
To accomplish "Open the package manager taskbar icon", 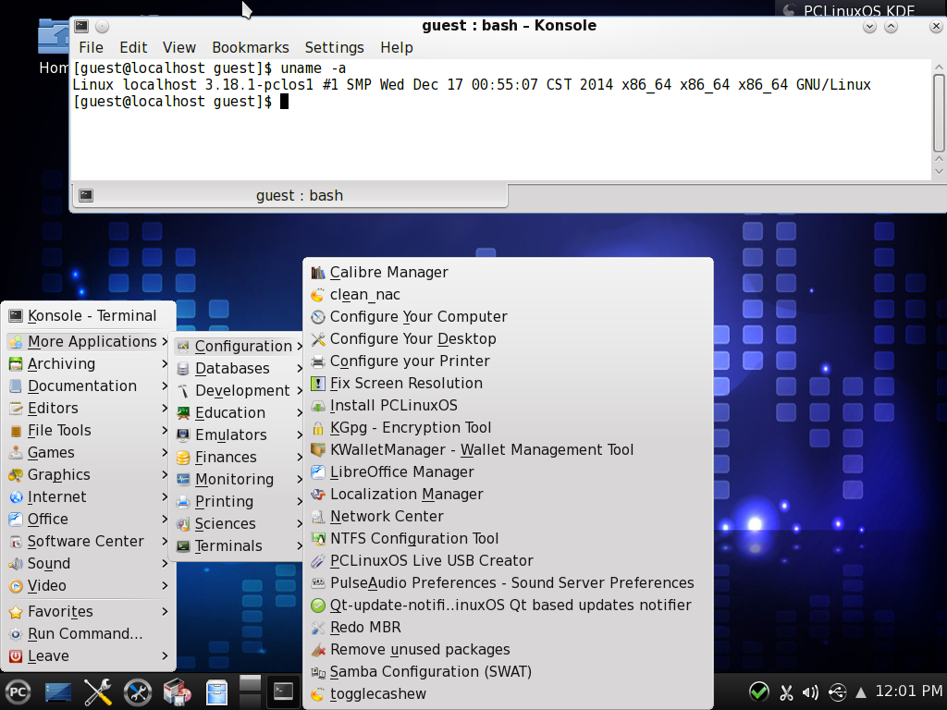I will (x=177, y=692).
